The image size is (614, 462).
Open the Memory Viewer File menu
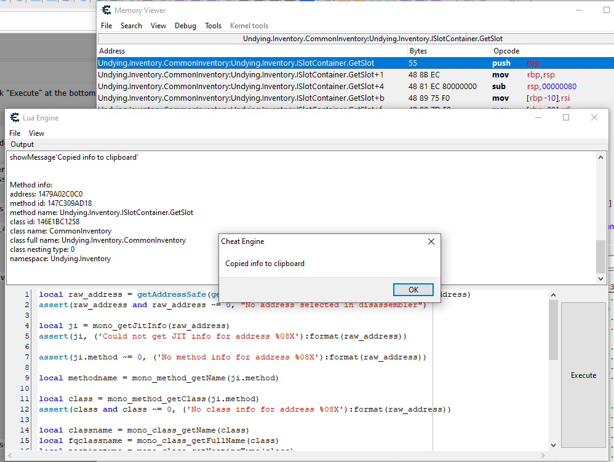coord(106,26)
